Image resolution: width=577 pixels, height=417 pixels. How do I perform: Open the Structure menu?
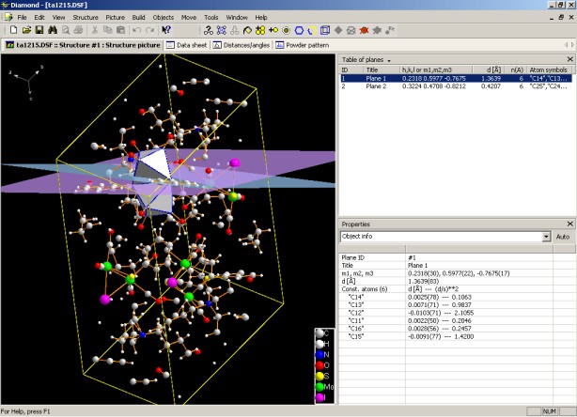point(85,17)
